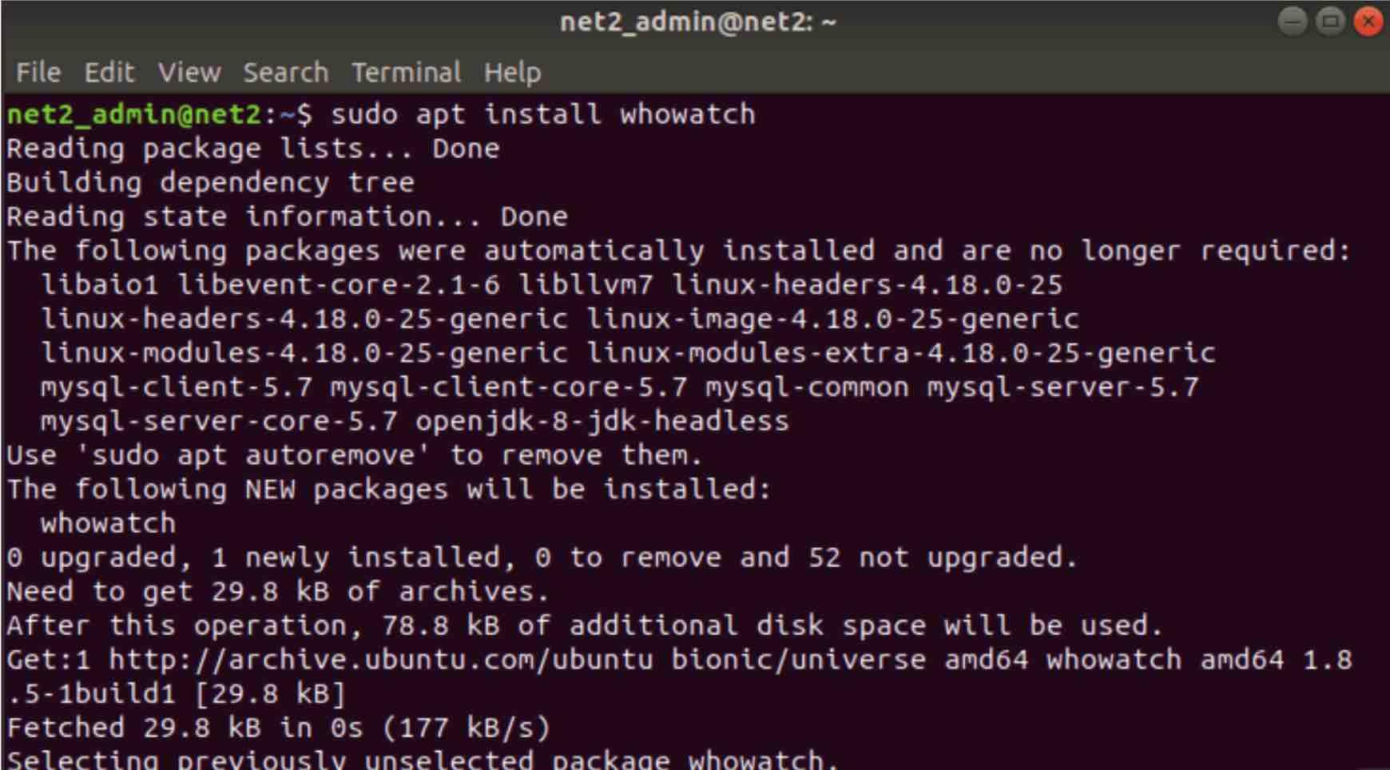
Task: Close the terminal window
Action: (1368, 22)
